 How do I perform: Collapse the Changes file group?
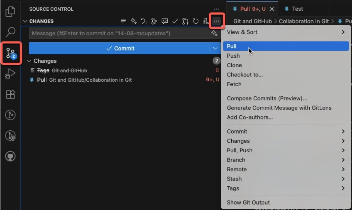29,61
